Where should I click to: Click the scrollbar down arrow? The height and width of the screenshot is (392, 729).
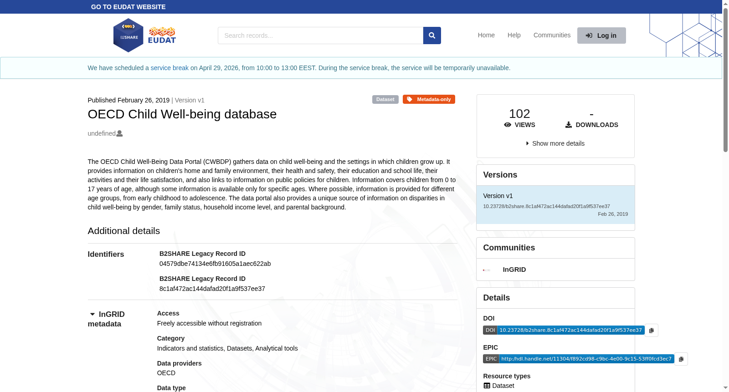(725, 388)
